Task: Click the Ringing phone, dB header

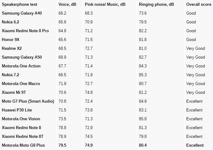Action: tap(157, 5)
